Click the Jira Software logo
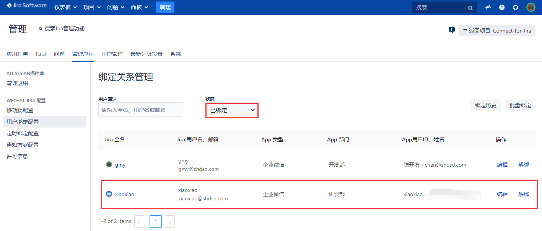Image resolution: width=542 pixels, height=231 pixels. tap(26, 6)
